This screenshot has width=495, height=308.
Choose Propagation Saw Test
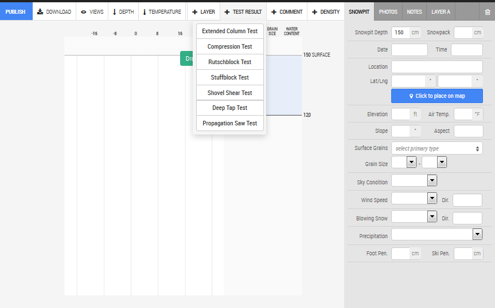click(x=230, y=123)
